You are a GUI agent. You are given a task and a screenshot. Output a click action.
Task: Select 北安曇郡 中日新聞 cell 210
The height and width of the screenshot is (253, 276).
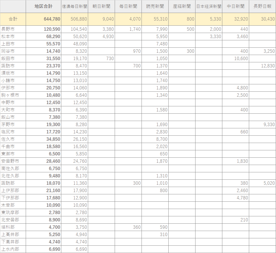[236, 220]
